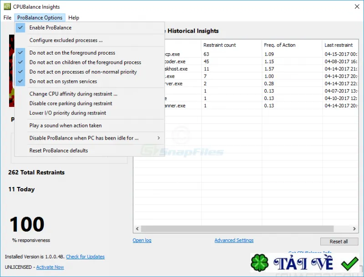
Task: Click Activate Now link
Action: [x=50, y=267]
